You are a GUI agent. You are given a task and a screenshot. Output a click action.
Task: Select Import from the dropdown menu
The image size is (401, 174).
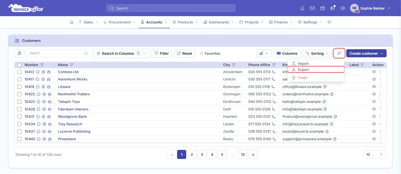pos(316,64)
